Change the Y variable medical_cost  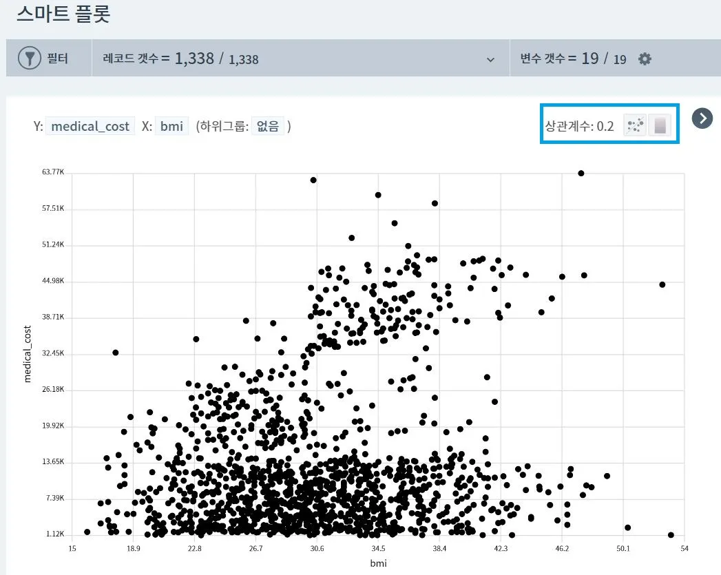pyautogui.click(x=90, y=126)
